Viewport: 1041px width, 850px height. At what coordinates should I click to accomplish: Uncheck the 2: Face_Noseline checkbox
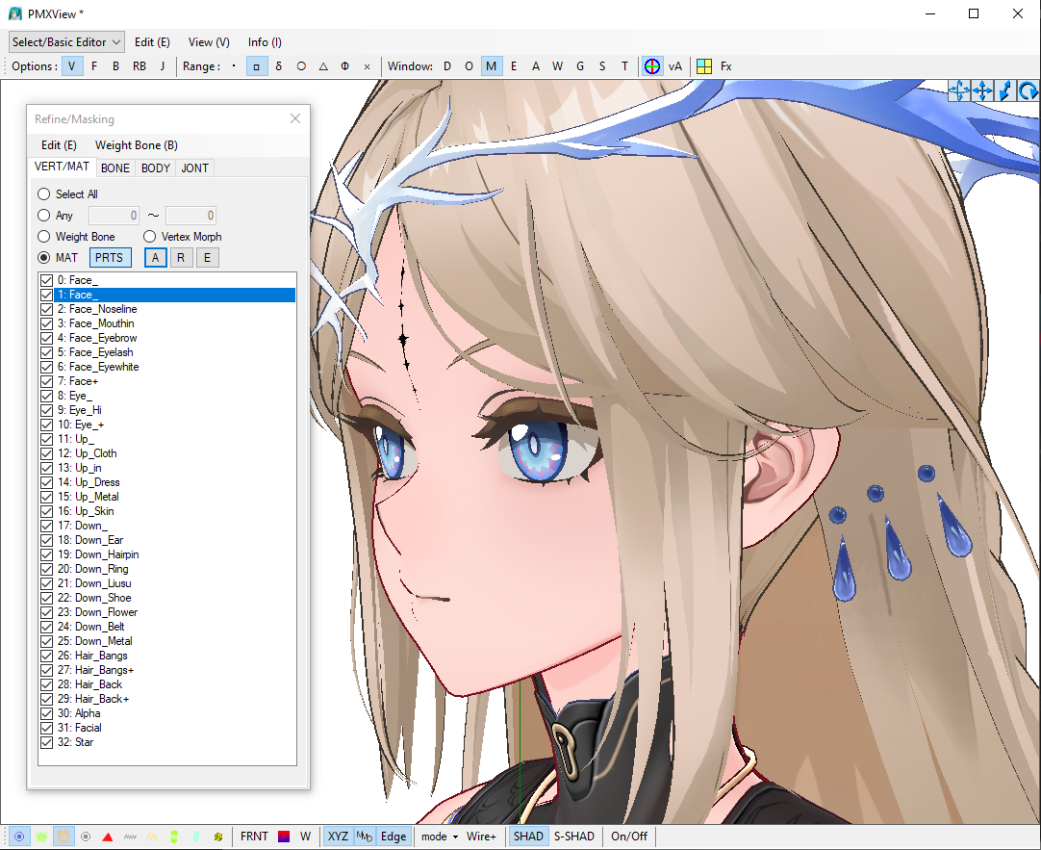click(x=46, y=309)
